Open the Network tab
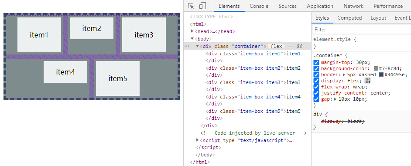Image resolution: width=411 pixels, height=166 pixels. (x=353, y=6)
